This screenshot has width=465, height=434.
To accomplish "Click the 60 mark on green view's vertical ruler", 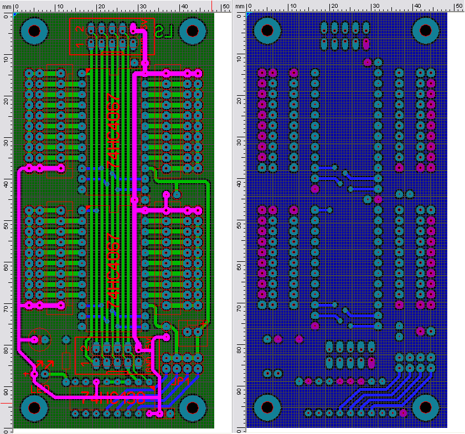I will tap(6, 267).
